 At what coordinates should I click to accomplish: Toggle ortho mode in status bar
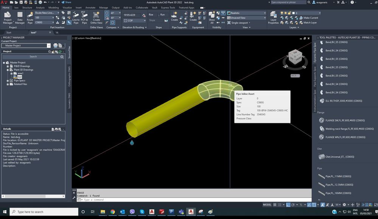point(288,205)
